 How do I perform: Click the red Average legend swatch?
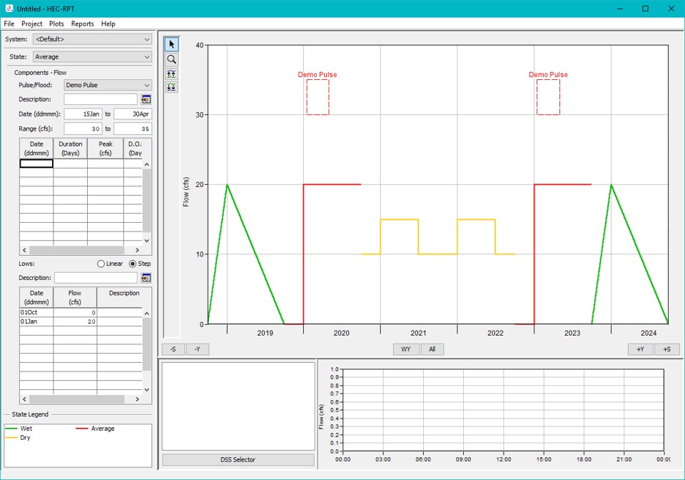(82, 429)
